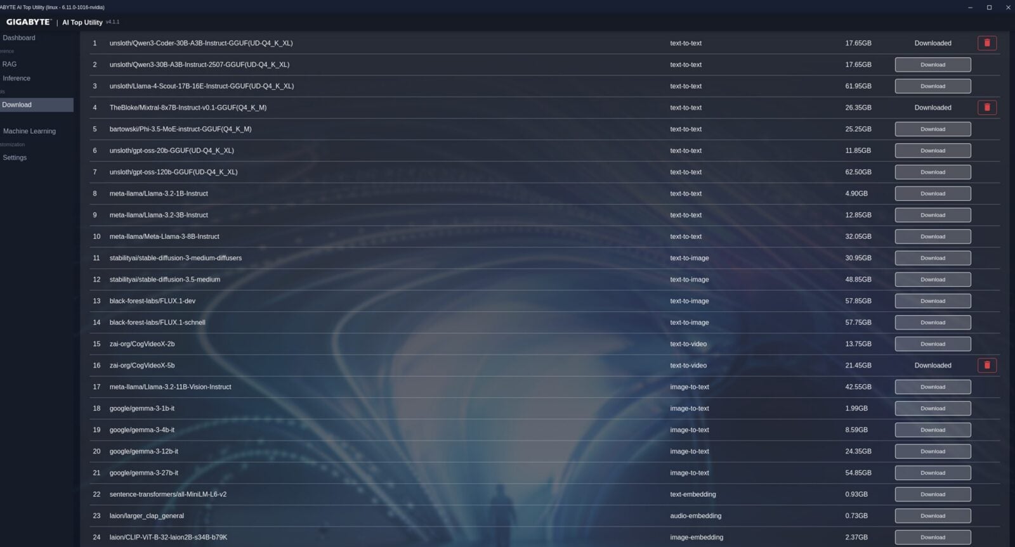Click trash icon for Mixtral-8x7B model

coord(986,108)
